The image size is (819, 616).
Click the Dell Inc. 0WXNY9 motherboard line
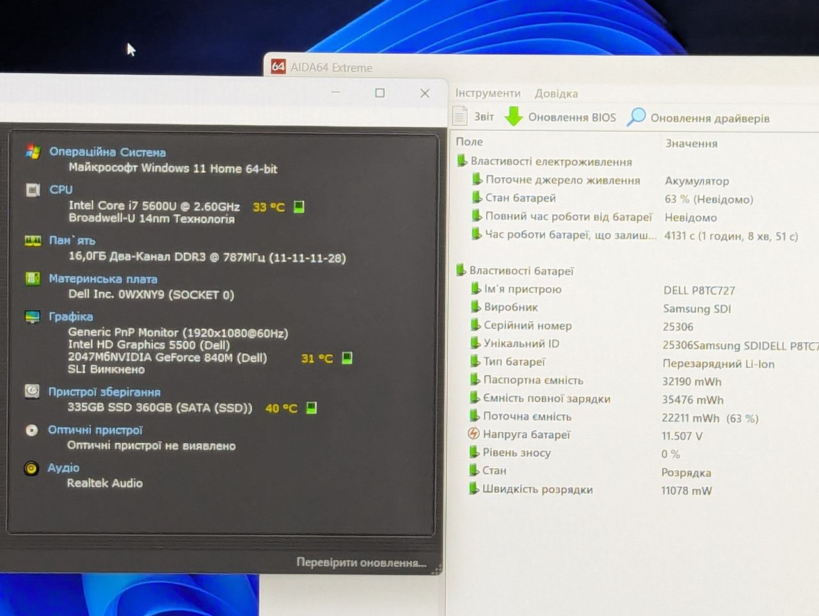point(151,294)
